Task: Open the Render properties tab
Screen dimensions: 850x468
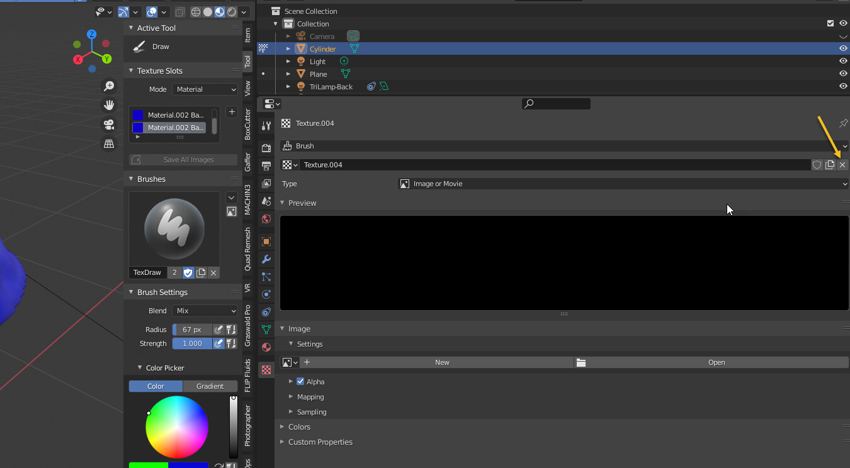Action: [x=266, y=148]
